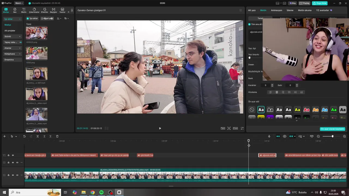Switch to the YZ avatarlar tab
349x196 pixels.
[324, 10]
